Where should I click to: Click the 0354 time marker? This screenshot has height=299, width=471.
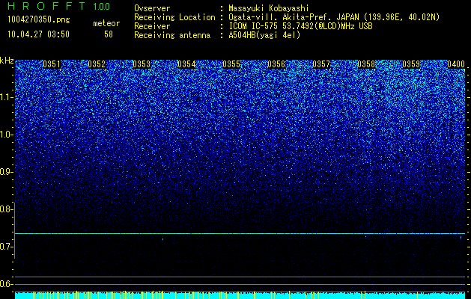pos(186,64)
